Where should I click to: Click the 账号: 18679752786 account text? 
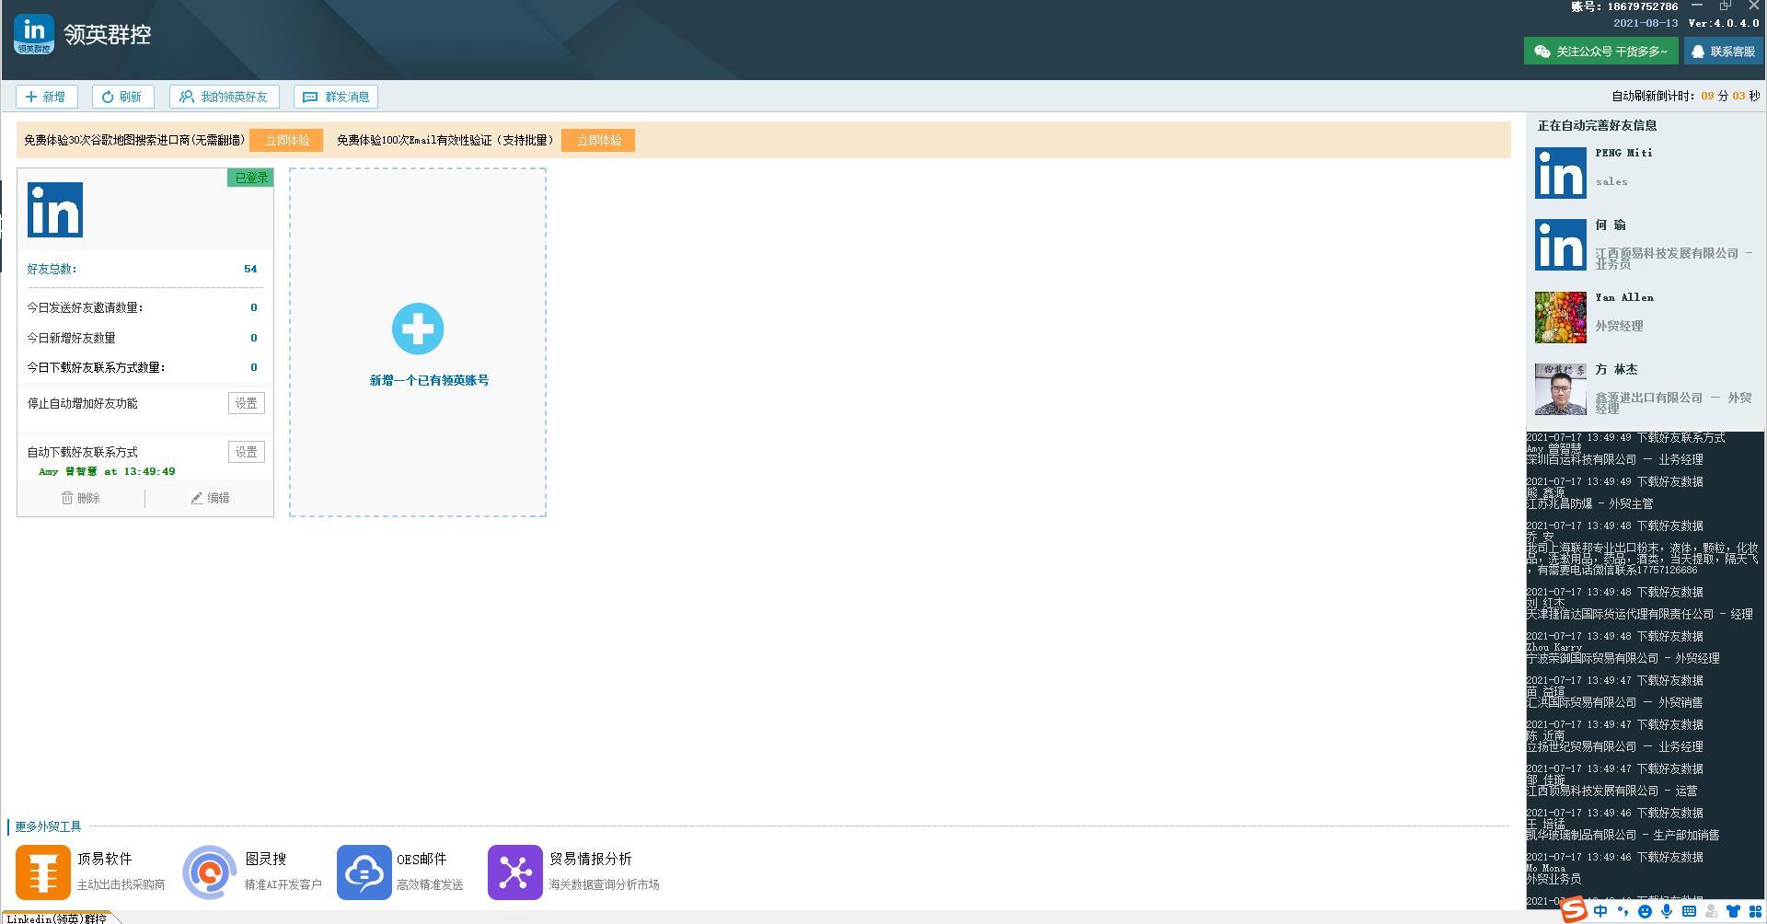[x=1624, y=6]
